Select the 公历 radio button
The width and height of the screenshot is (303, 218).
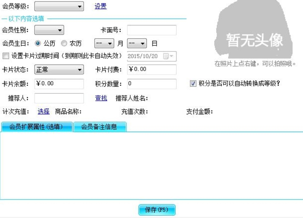coord(38,43)
